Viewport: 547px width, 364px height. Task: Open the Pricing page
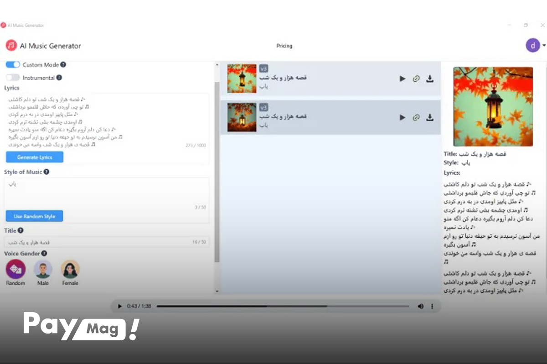coord(284,46)
